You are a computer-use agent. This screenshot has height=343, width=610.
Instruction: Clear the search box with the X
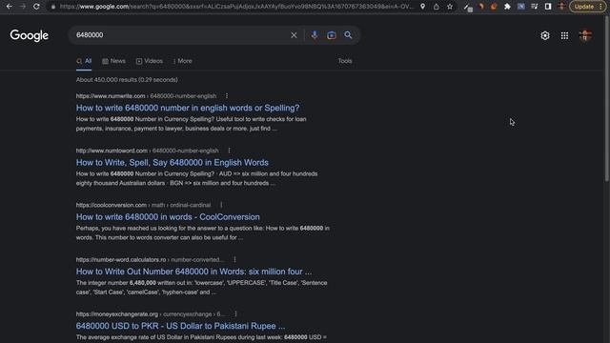pos(294,35)
